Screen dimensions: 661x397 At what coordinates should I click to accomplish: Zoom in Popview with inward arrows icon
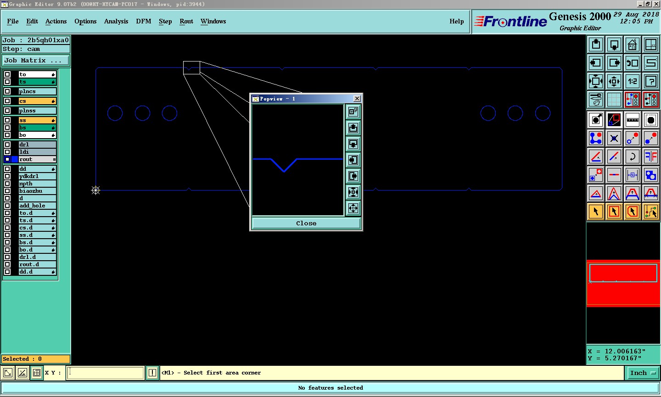353,192
